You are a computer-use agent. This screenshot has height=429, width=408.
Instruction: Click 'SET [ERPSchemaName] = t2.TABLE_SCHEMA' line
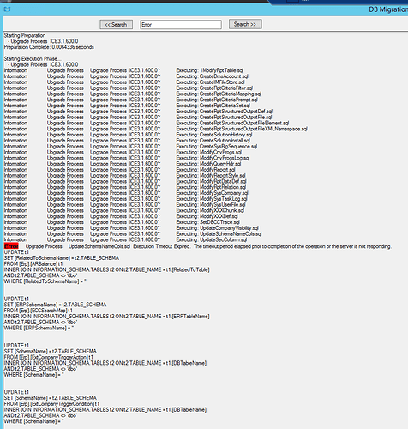click(x=55, y=305)
